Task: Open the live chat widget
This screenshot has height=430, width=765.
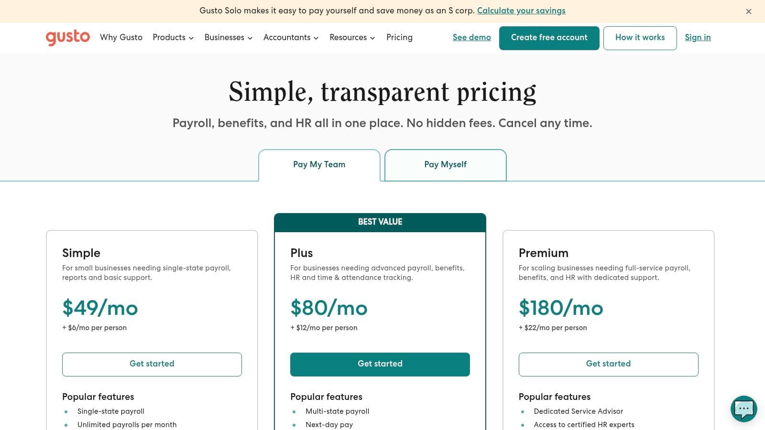Action: (x=743, y=408)
